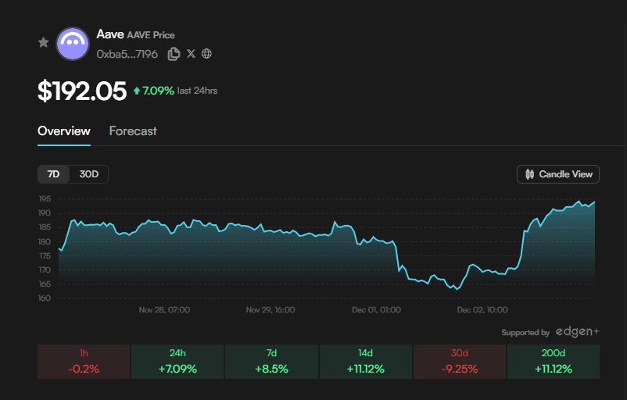Select the 7d change cell
Screen dimensions: 627x400
[x=271, y=362]
